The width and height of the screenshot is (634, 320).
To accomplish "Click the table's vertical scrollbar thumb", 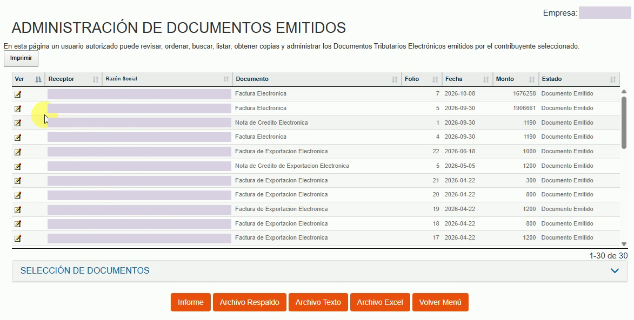I will (624, 122).
